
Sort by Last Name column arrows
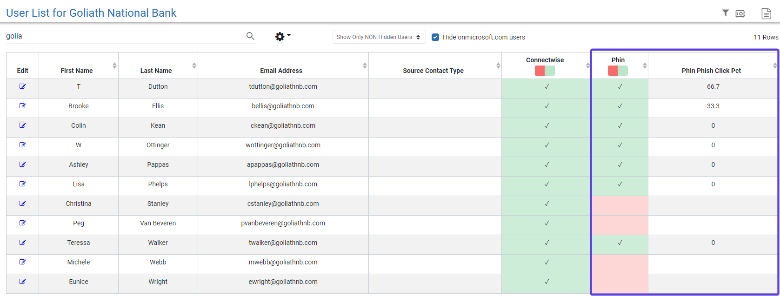pos(194,66)
